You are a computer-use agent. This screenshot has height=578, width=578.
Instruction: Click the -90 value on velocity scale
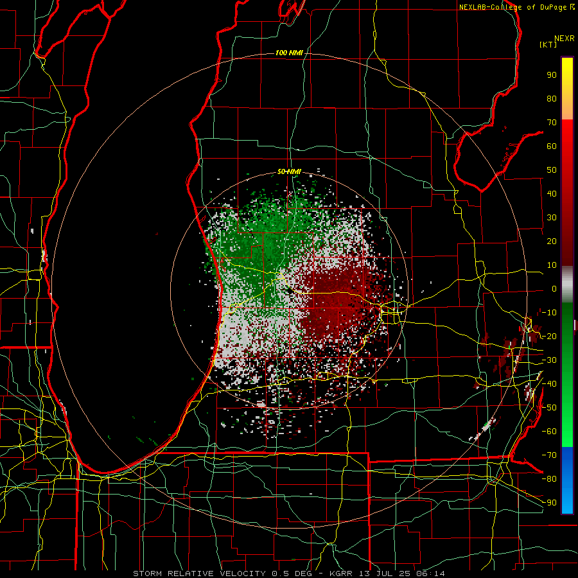pos(549,503)
